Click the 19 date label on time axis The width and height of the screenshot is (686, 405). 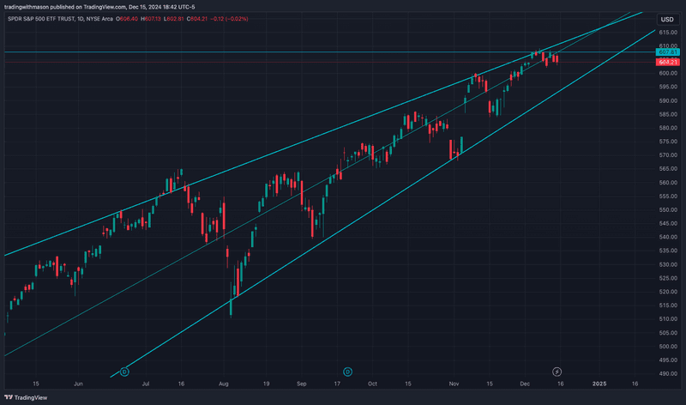[266, 384]
